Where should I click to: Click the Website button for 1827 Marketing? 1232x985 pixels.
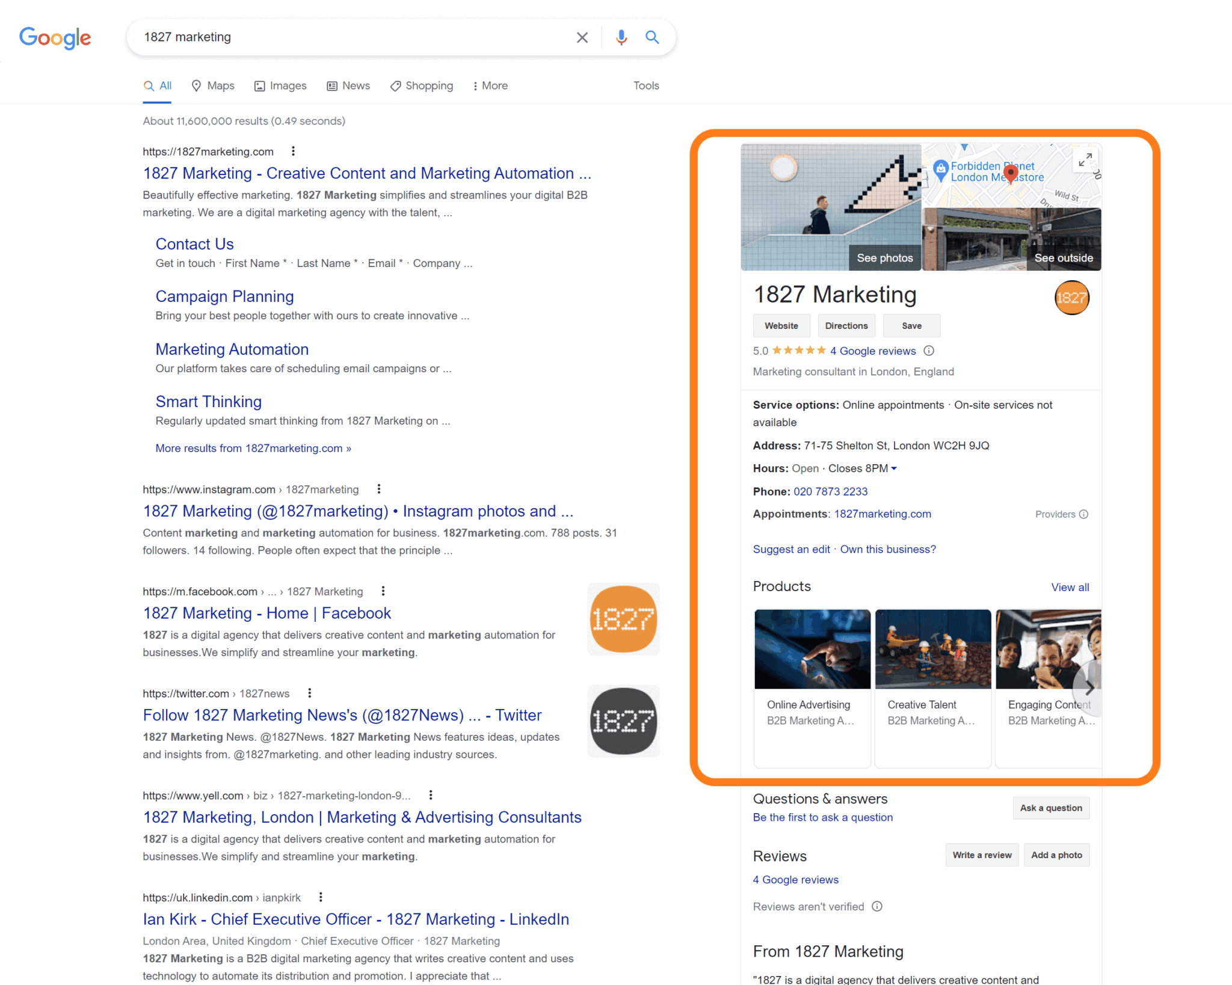(781, 325)
